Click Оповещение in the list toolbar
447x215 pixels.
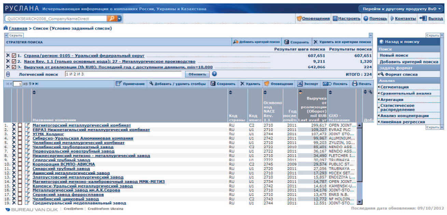click(x=278, y=84)
